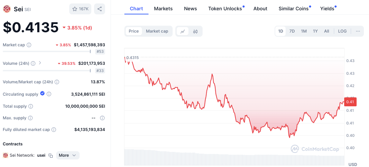
Task: Open the Similar Coins tab
Action: coord(294,9)
